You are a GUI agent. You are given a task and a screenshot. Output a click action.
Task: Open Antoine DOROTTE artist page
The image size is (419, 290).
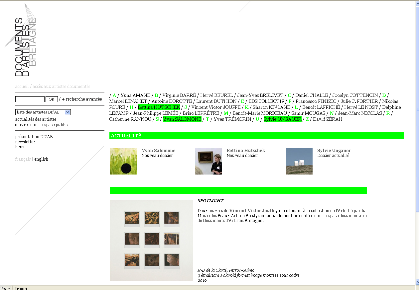click(172, 101)
